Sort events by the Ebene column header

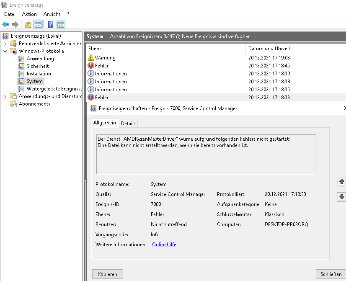tap(166, 49)
